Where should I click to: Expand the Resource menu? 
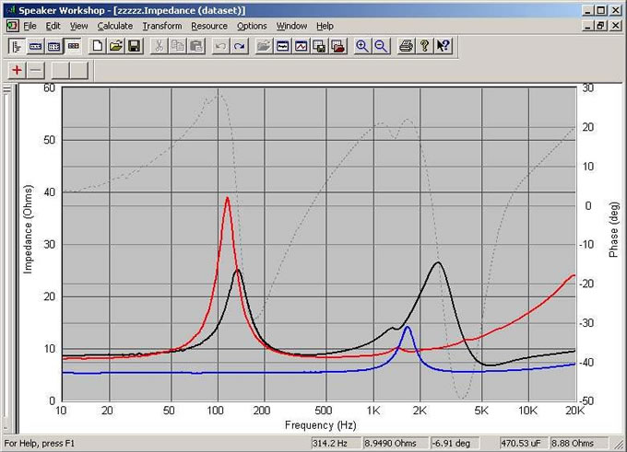[x=209, y=26]
